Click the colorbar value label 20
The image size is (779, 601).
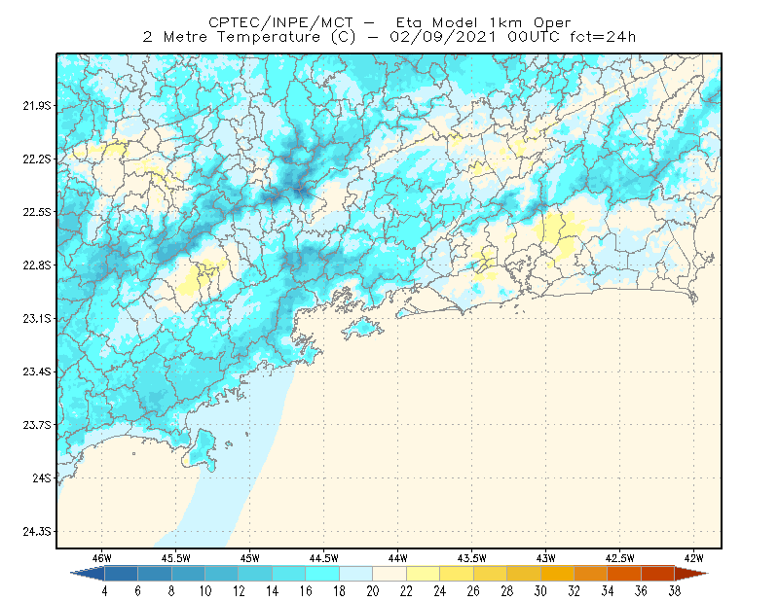pos(373,591)
